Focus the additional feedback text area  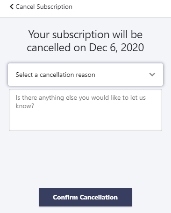85,110
